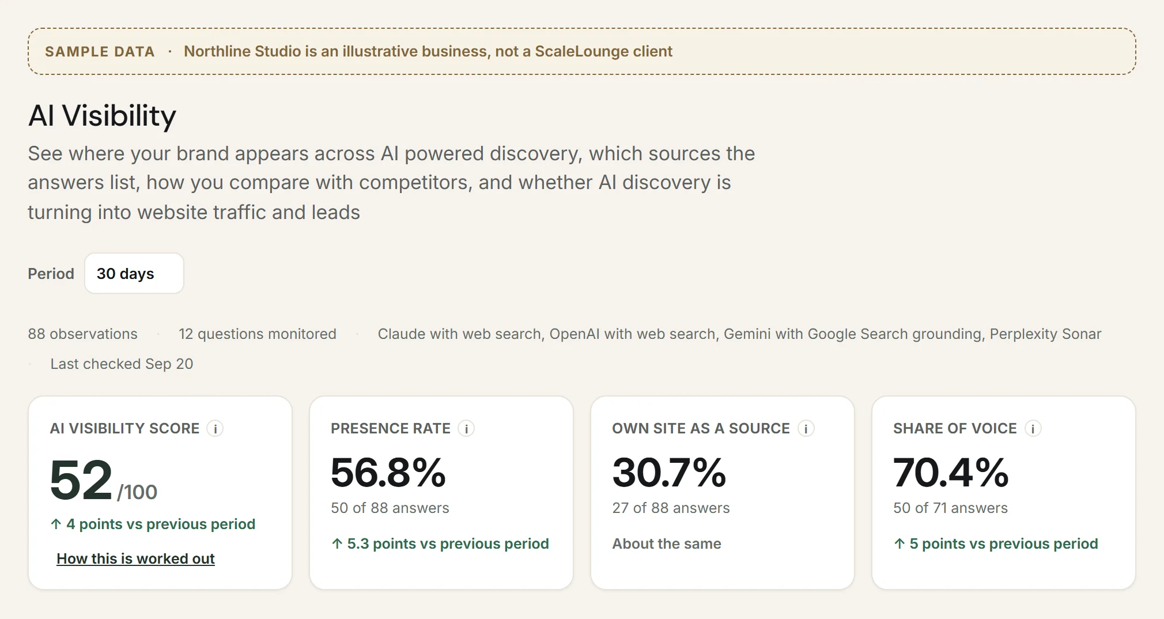Select 'Last checked Sep 20' text
The width and height of the screenshot is (1164, 619).
tap(122, 364)
